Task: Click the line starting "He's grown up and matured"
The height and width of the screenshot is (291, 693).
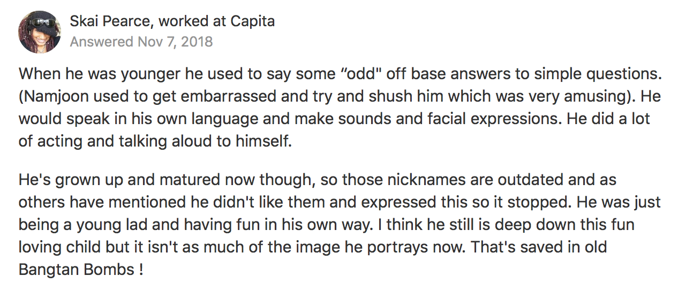Action: 161,179
